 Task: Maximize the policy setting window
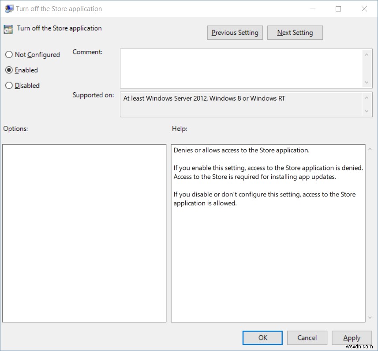click(x=338, y=9)
